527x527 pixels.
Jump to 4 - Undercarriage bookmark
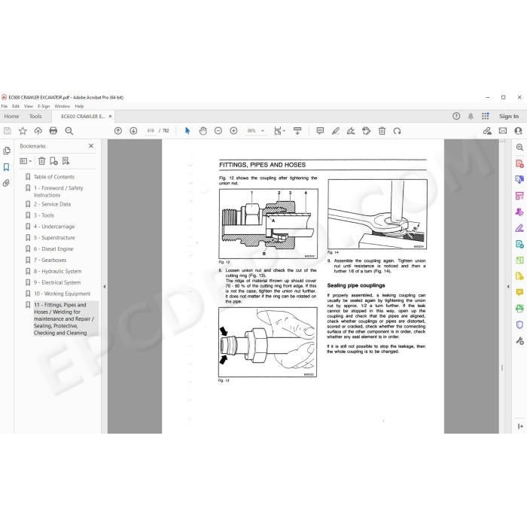coord(54,227)
